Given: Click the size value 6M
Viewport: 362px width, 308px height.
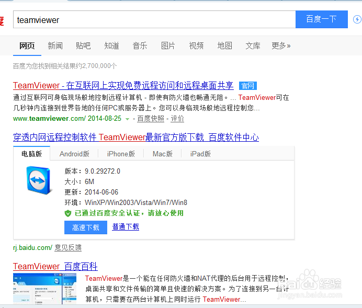Looking at the screenshot, I should [x=89, y=181].
